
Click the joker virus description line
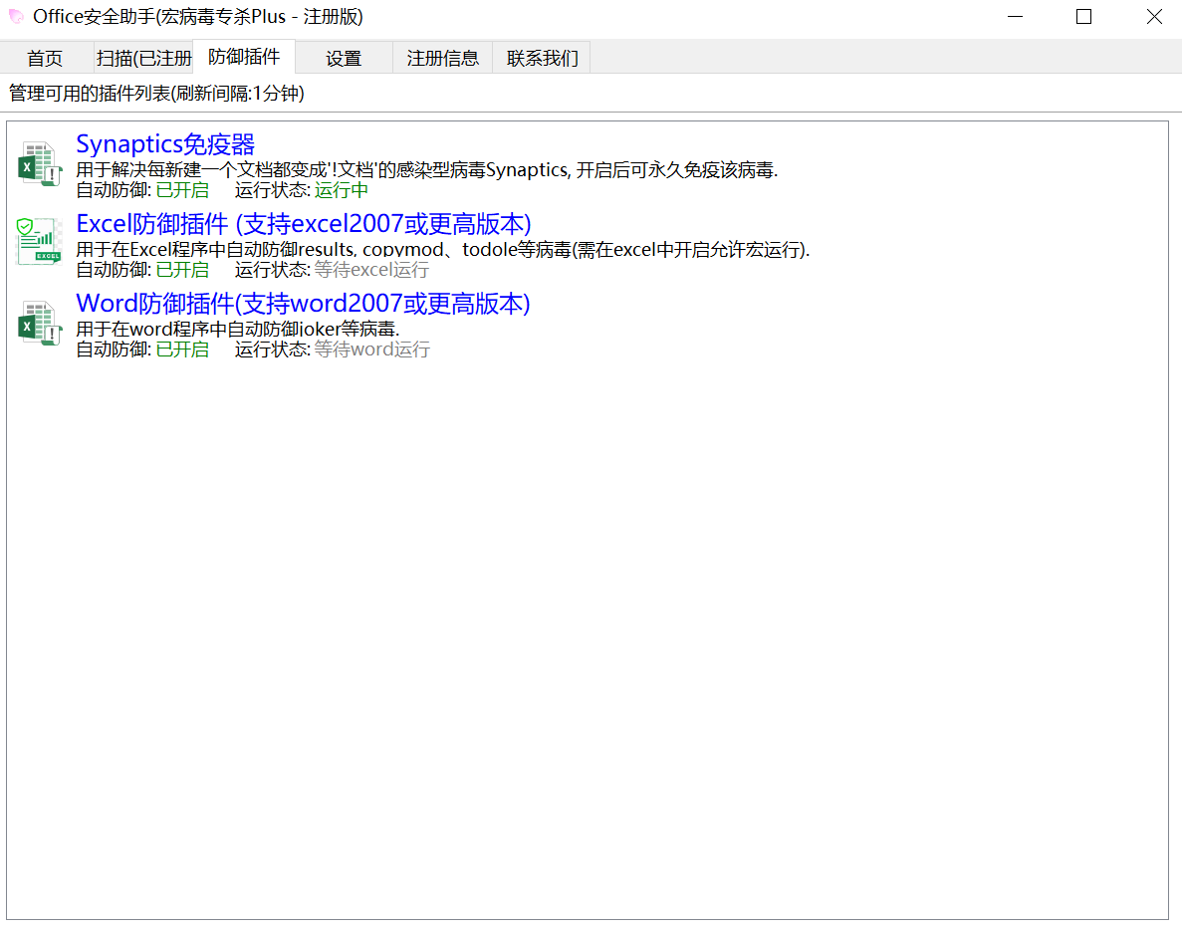pos(237,330)
